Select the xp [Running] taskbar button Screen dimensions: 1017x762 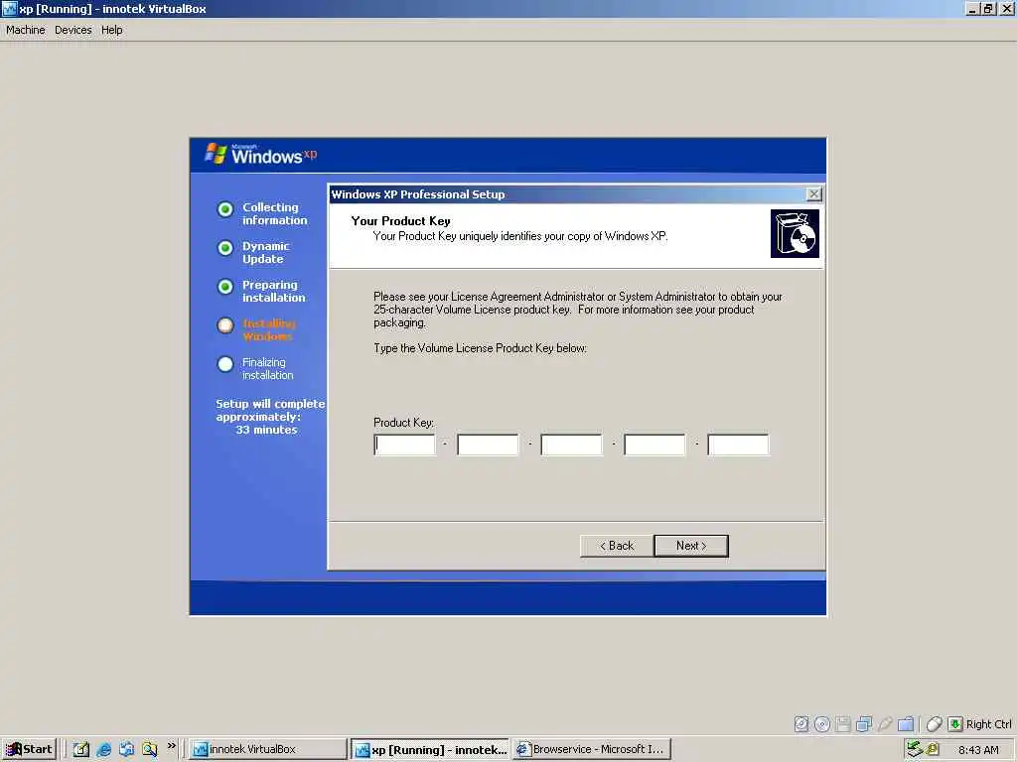click(x=431, y=749)
